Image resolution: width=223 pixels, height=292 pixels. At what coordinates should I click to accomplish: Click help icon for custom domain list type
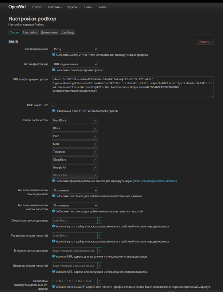[x=54, y=196]
